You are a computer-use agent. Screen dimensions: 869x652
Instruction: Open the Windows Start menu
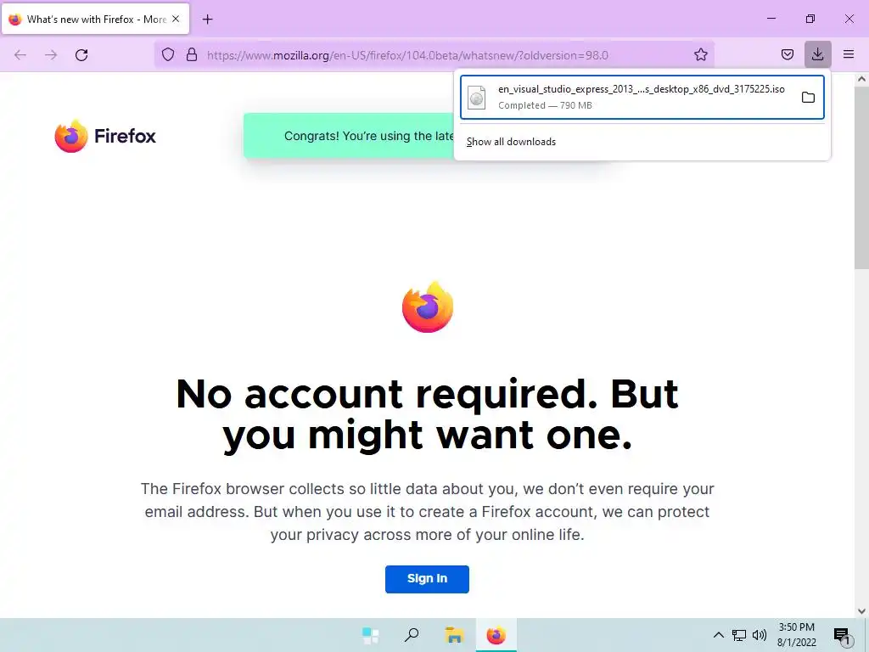point(370,635)
